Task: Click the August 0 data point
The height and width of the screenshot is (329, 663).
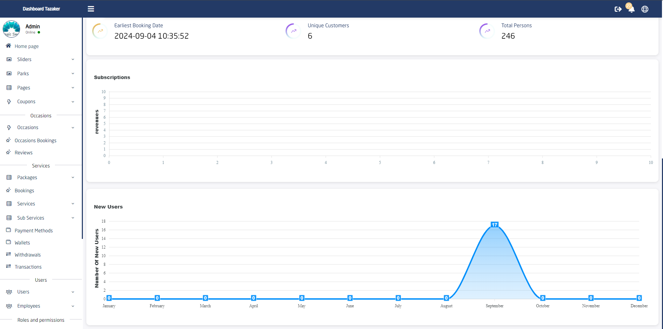Action: click(x=446, y=298)
